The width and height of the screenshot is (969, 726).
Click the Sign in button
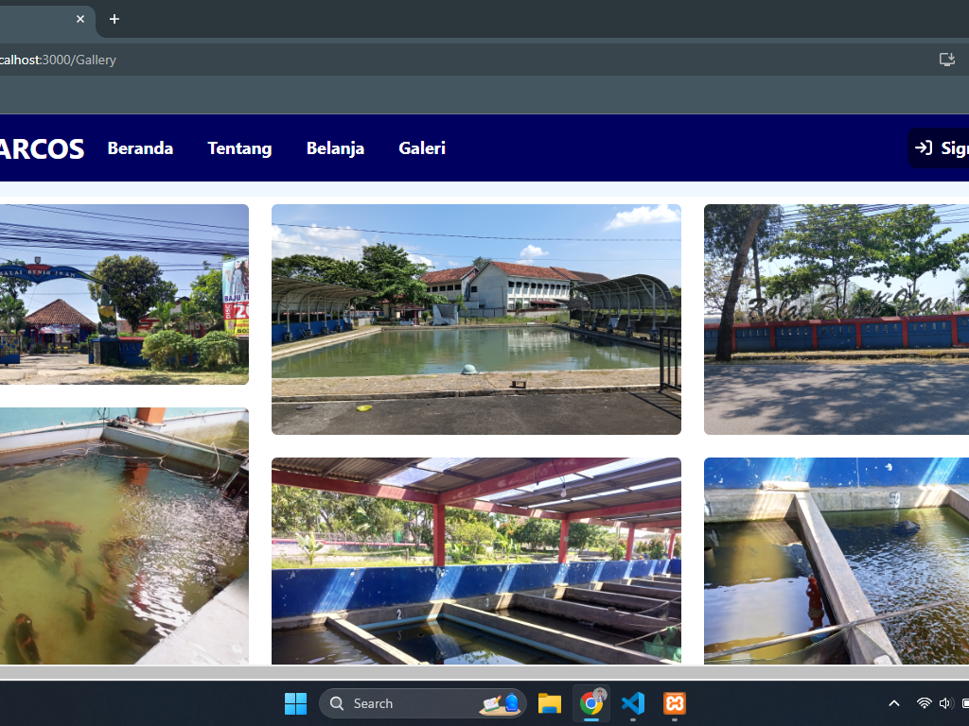coord(940,148)
